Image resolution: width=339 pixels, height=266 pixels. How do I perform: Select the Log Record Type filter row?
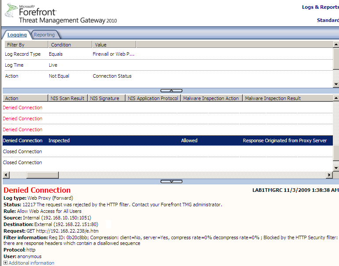tap(168, 54)
